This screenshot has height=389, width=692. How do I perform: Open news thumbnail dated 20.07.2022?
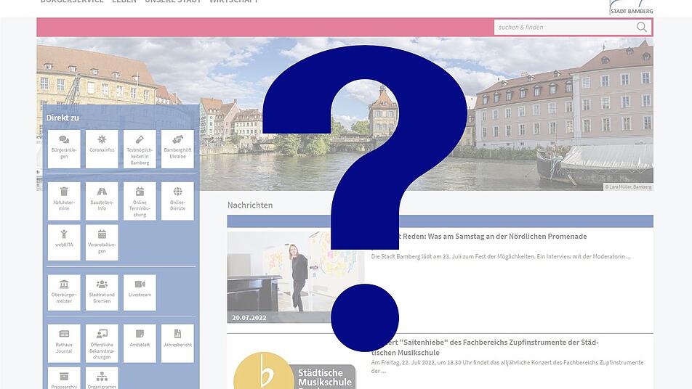296,277
